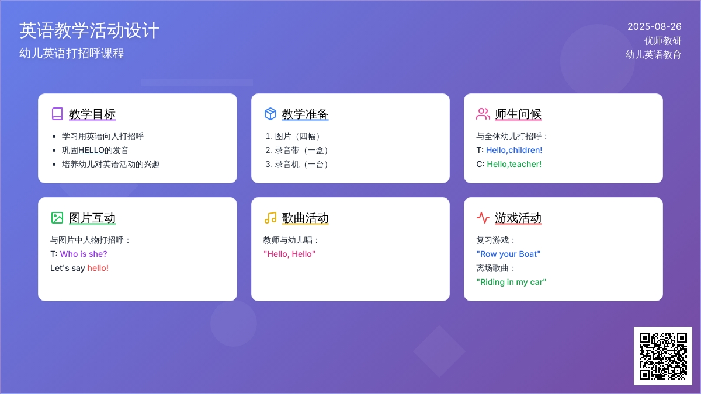Click bullet 学习用英语向人打招呼
Viewport: 701px width, 394px height.
[x=103, y=136]
